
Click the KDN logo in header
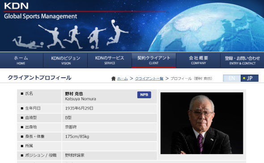pos(16,6)
